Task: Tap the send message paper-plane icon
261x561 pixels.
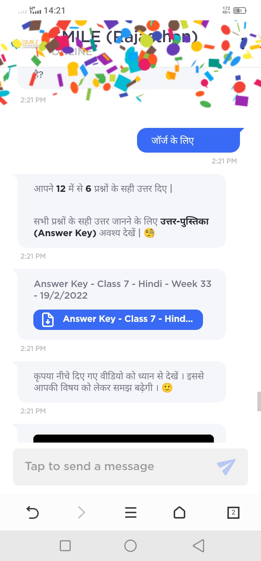Action: 226,467
